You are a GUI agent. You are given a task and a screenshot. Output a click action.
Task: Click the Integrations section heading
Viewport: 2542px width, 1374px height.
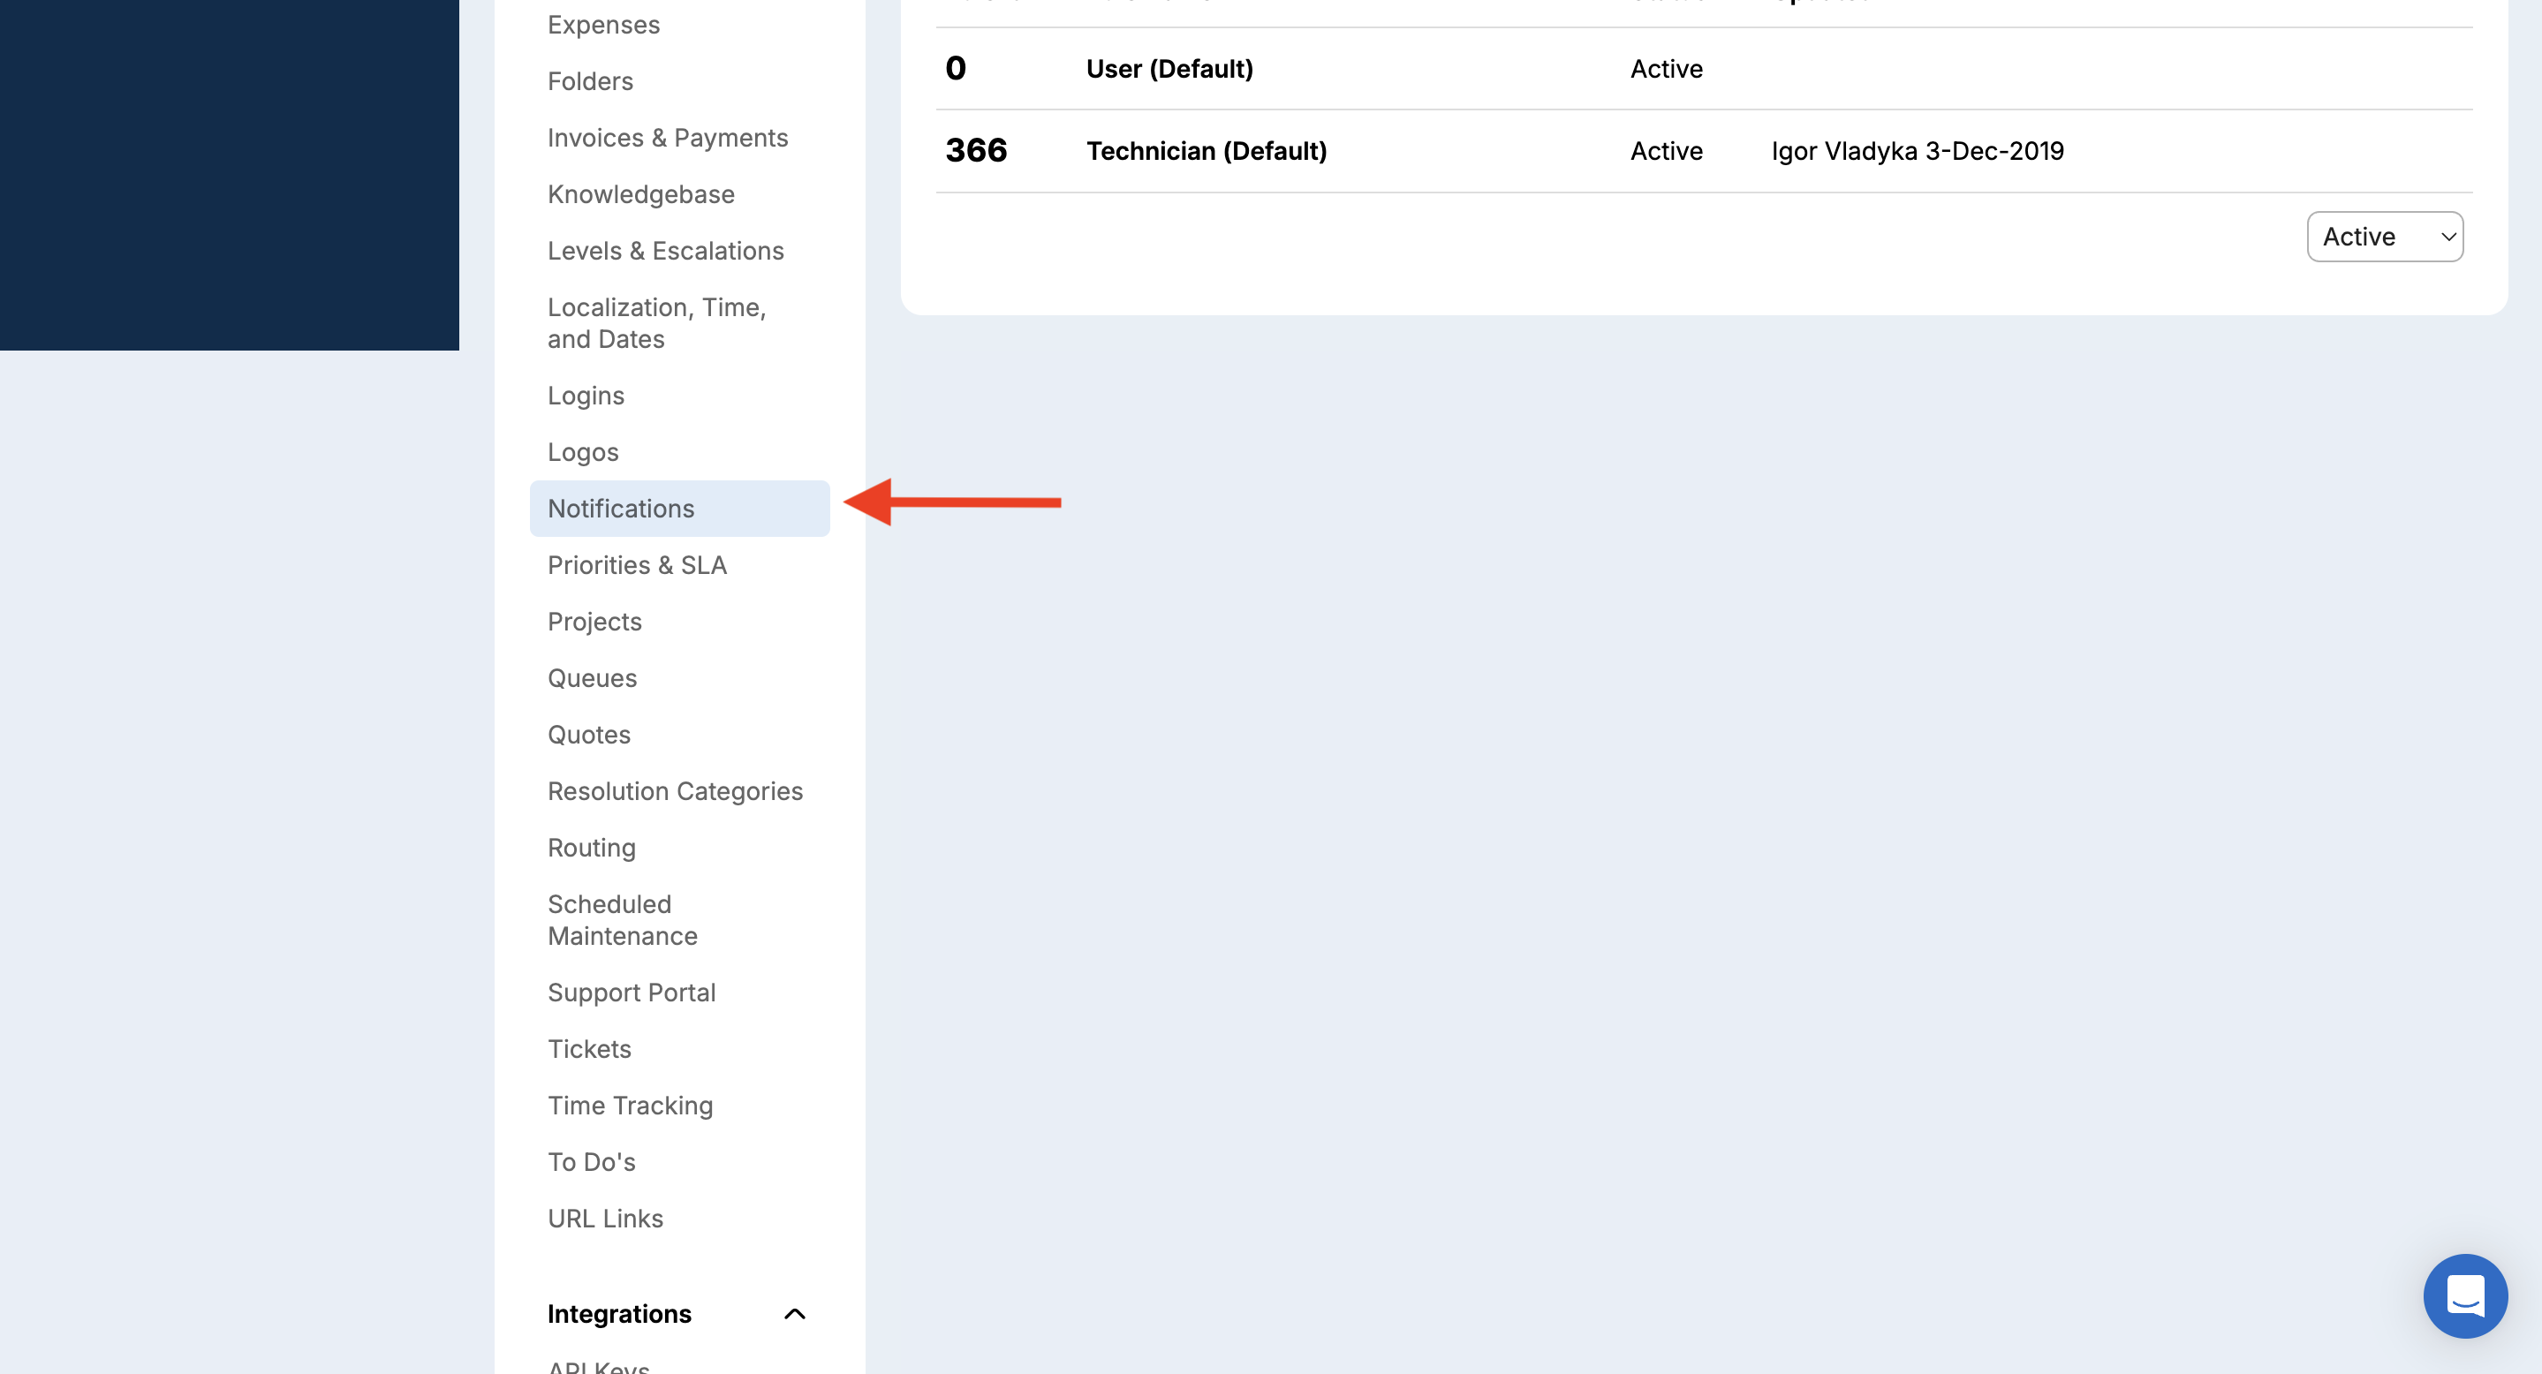619,1314
